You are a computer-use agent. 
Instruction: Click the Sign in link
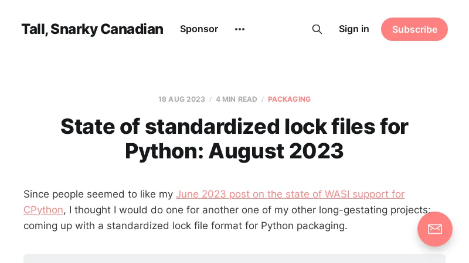pyautogui.click(x=354, y=29)
